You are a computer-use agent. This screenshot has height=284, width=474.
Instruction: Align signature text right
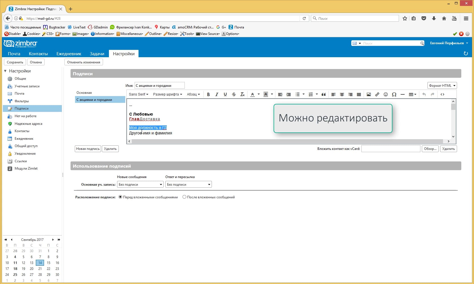click(350, 94)
